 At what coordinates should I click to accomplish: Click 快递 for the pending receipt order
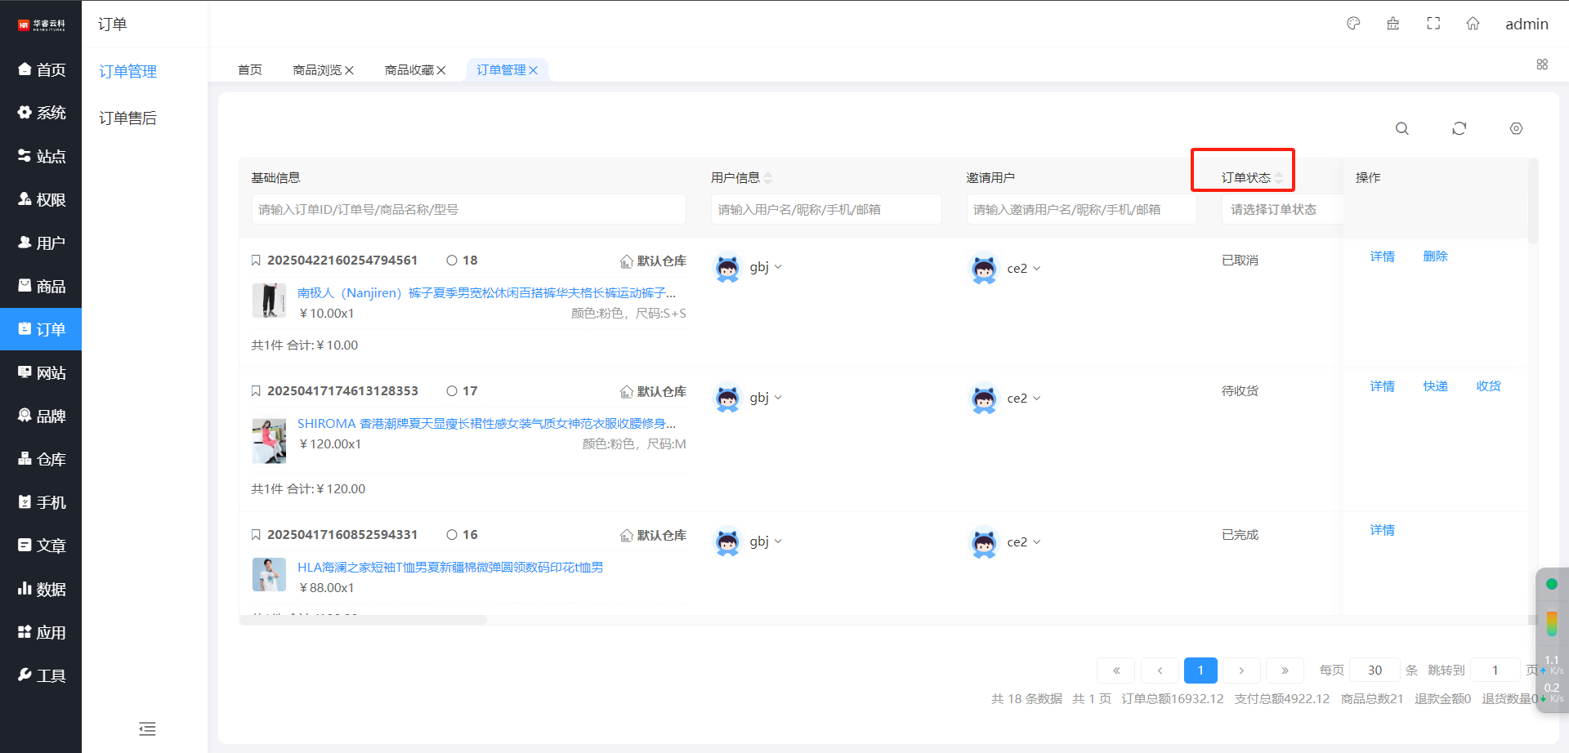(1435, 386)
